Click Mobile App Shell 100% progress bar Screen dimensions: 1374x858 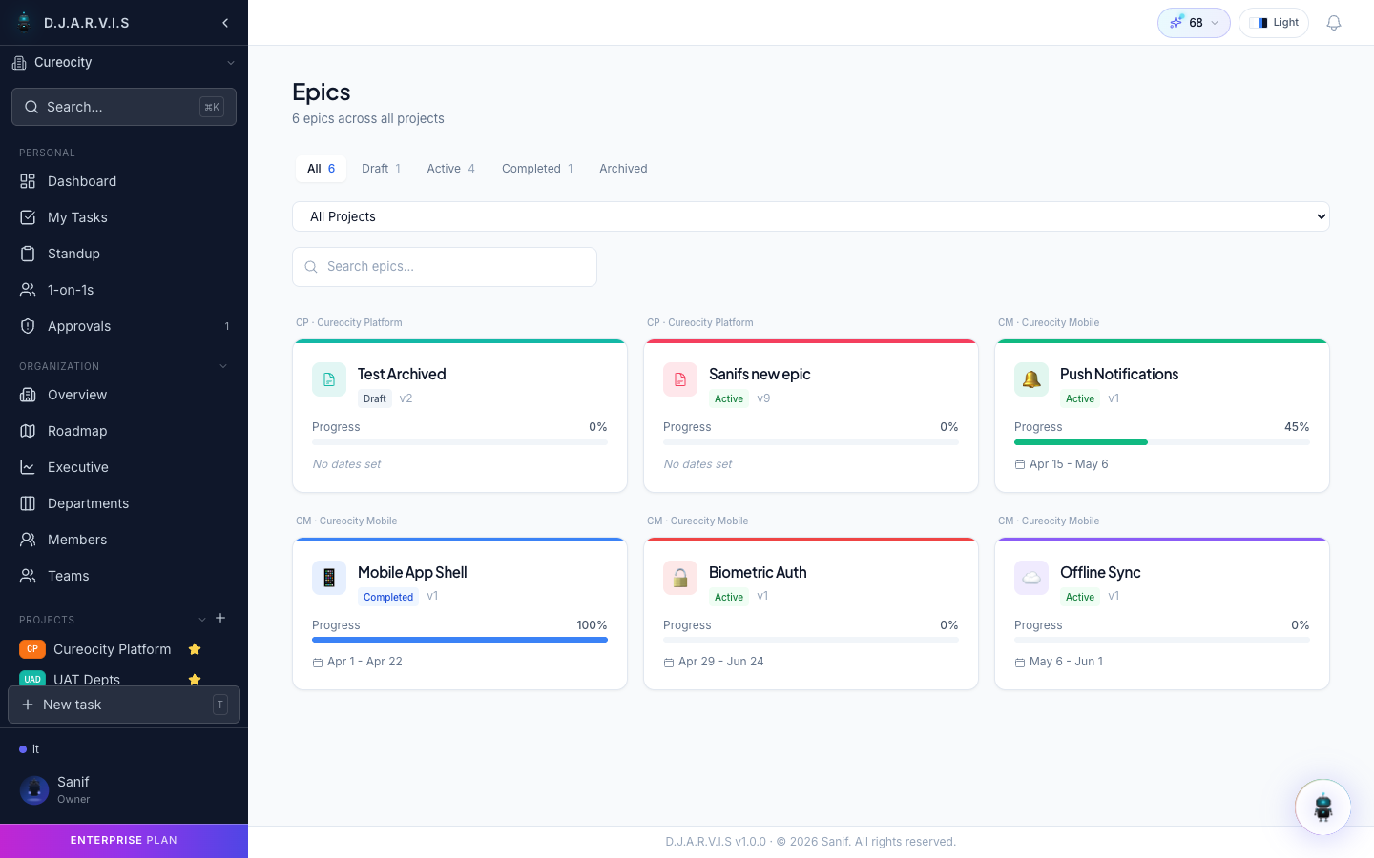pyautogui.click(x=460, y=640)
